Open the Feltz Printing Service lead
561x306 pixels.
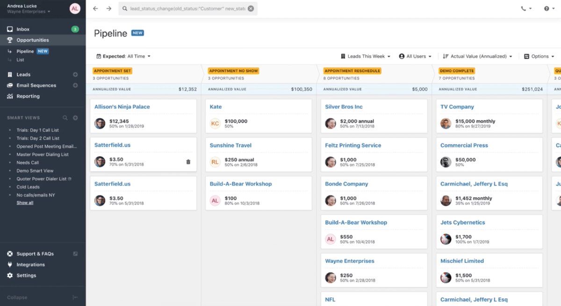tap(353, 145)
